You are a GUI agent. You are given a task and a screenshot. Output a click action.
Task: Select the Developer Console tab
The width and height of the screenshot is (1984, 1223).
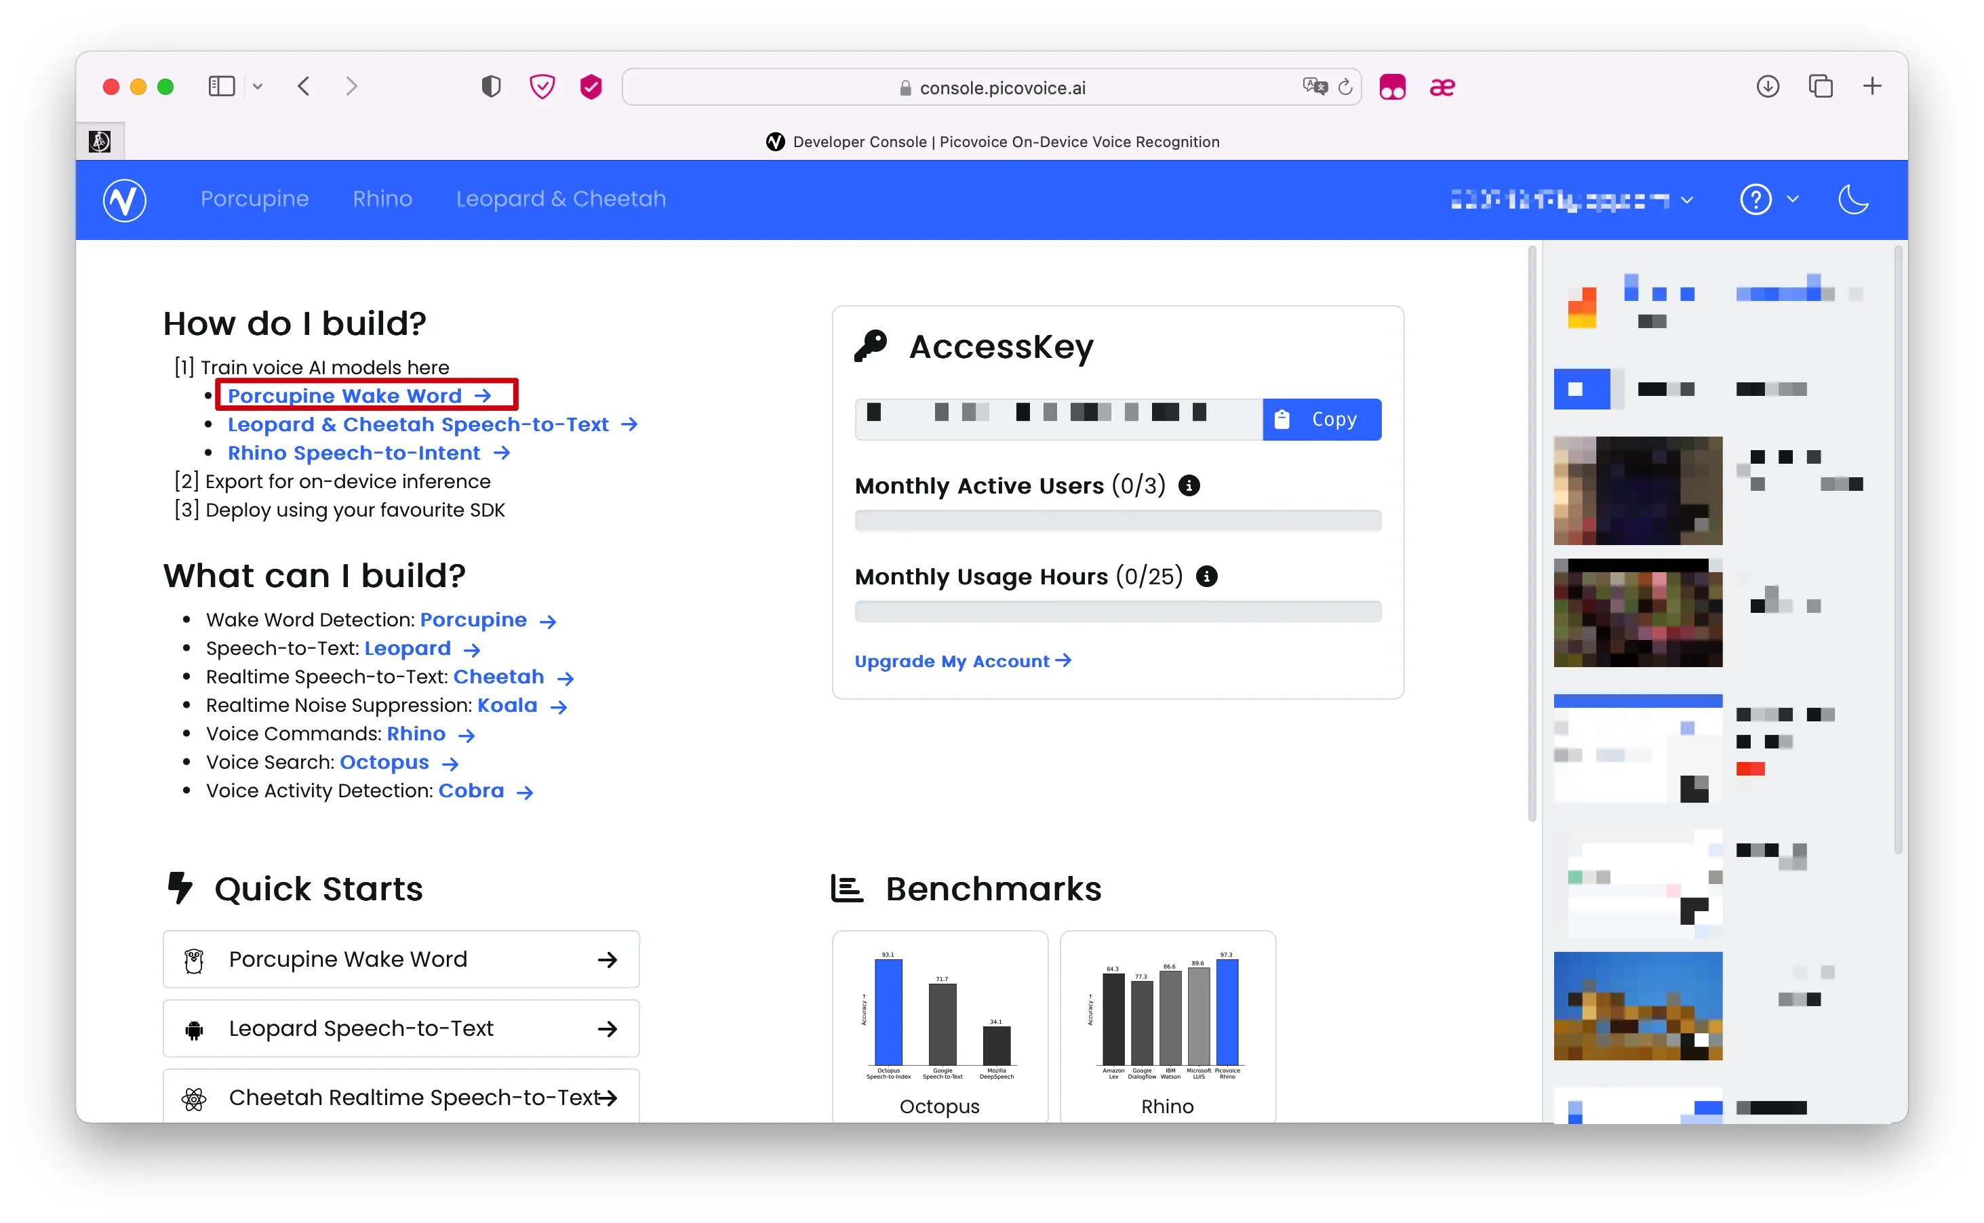(x=993, y=142)
